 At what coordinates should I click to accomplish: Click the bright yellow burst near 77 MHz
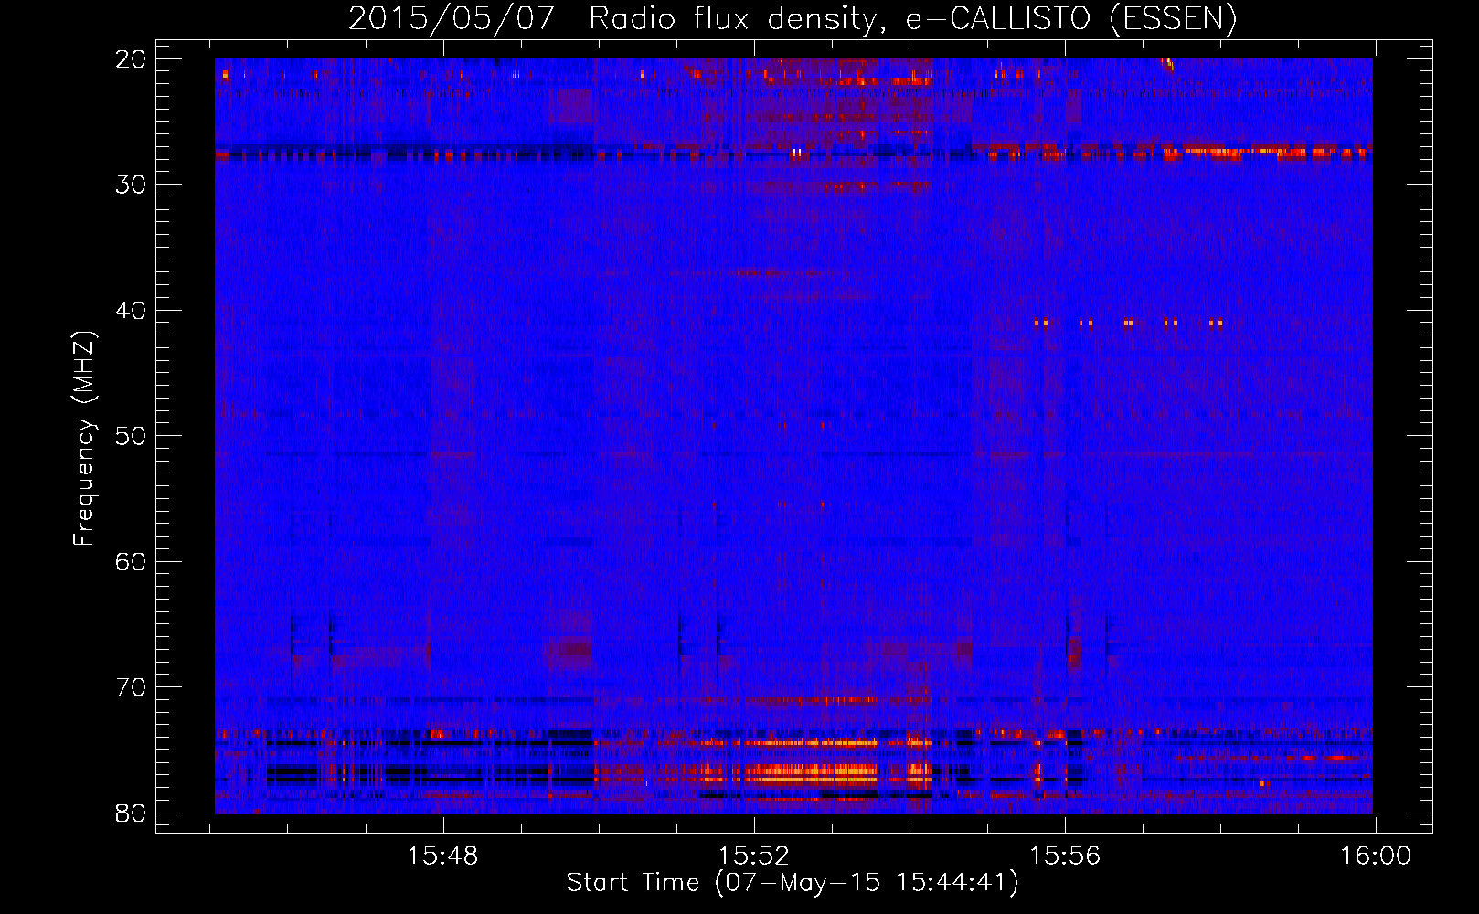[x=810, y=774]
